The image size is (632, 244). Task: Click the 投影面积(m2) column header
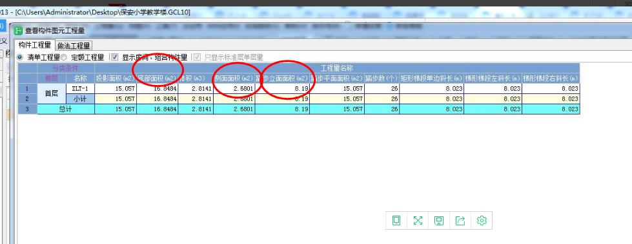click(116, 78)
